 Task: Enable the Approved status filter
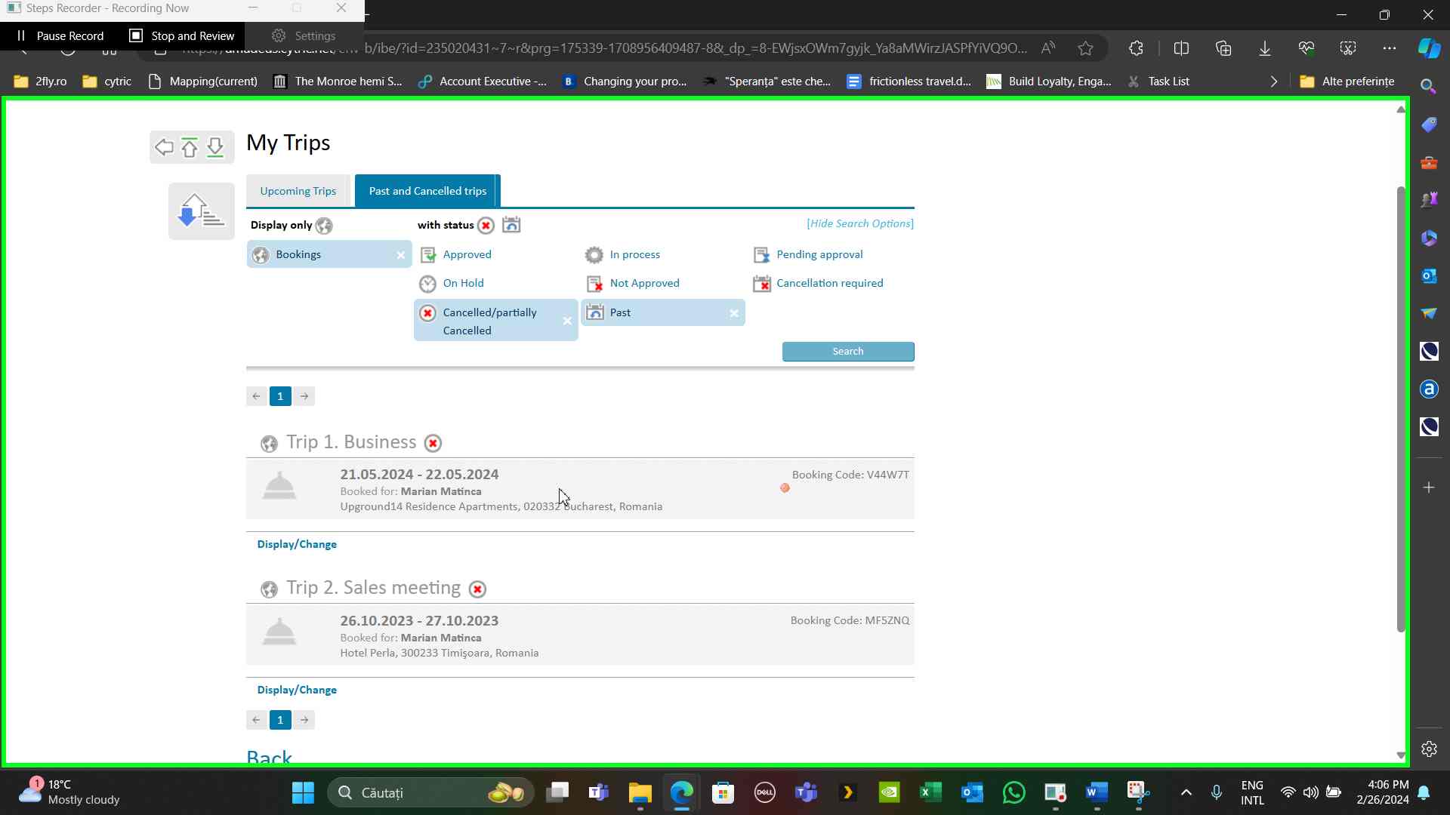tap(467, 255)
